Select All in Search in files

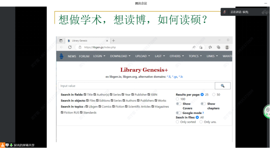coord(197,117)
